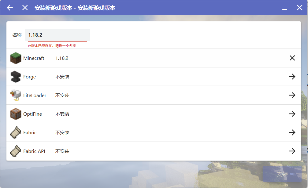Click the title 安装新游戏版本
Screen dimensions: 308x188
coord(75,8)
